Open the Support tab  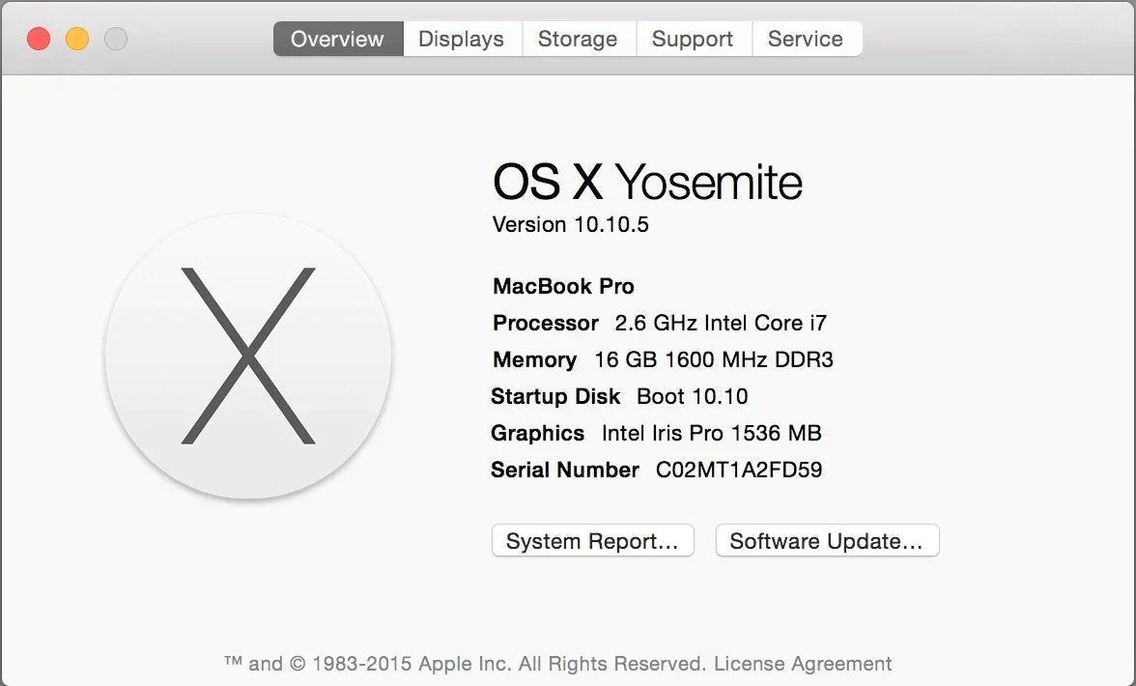tap(693, 39)
